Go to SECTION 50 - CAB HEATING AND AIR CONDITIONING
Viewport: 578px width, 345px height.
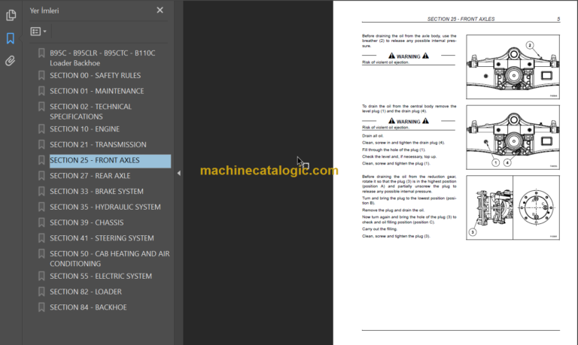(x=110, y=259)
